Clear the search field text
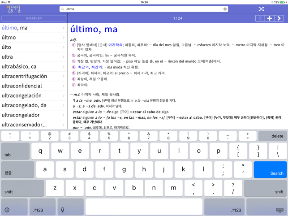The height and width of the screenshot is (216, 288). coord(225,9)
